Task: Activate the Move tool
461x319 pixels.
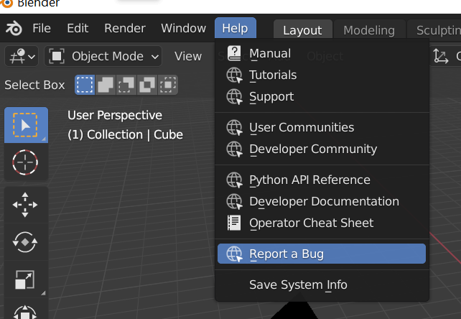Action: click(x=25, y=205)
